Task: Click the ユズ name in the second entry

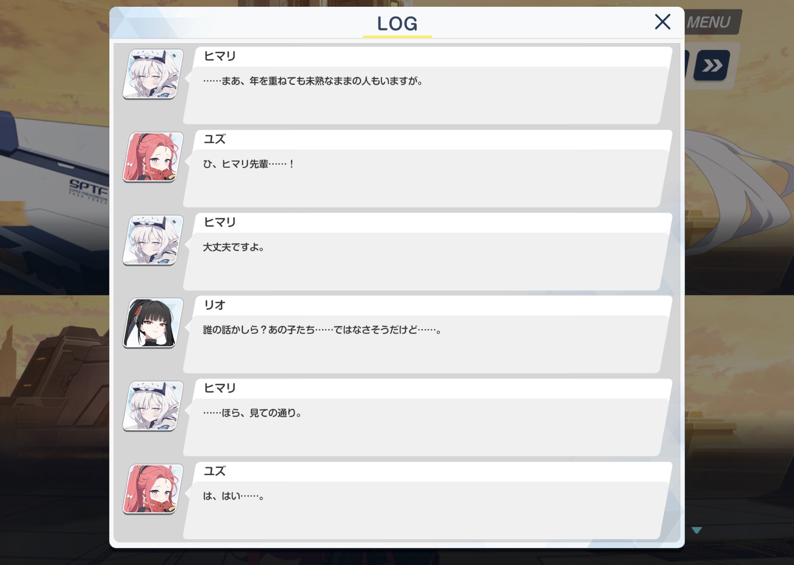Action: point(215,139)
